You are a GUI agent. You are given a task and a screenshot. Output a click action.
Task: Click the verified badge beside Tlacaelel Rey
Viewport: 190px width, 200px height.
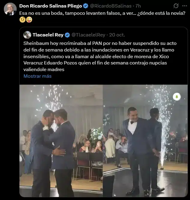(68, 35)
